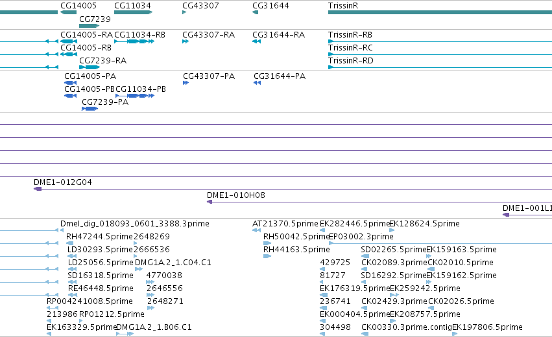Select the EK208757.5prime EST label

point(425,314)
